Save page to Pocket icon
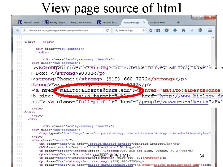This screenshot has height=167, width=223. (x=166, y=30)
